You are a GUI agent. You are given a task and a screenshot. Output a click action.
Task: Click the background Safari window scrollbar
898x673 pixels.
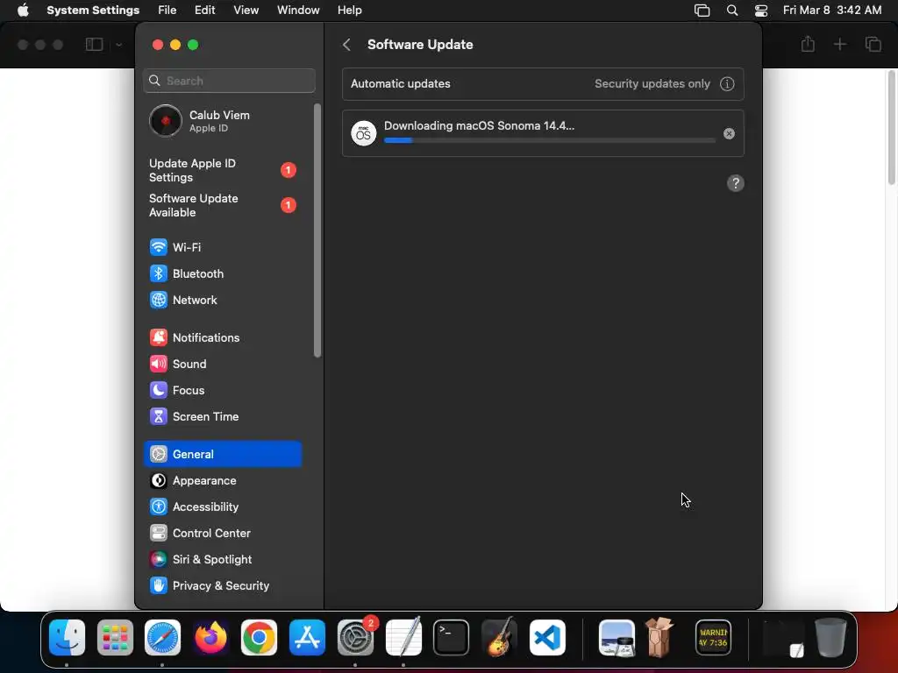point(891,128)
